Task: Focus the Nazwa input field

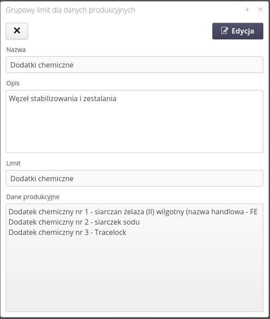Action: pos(134,65)
